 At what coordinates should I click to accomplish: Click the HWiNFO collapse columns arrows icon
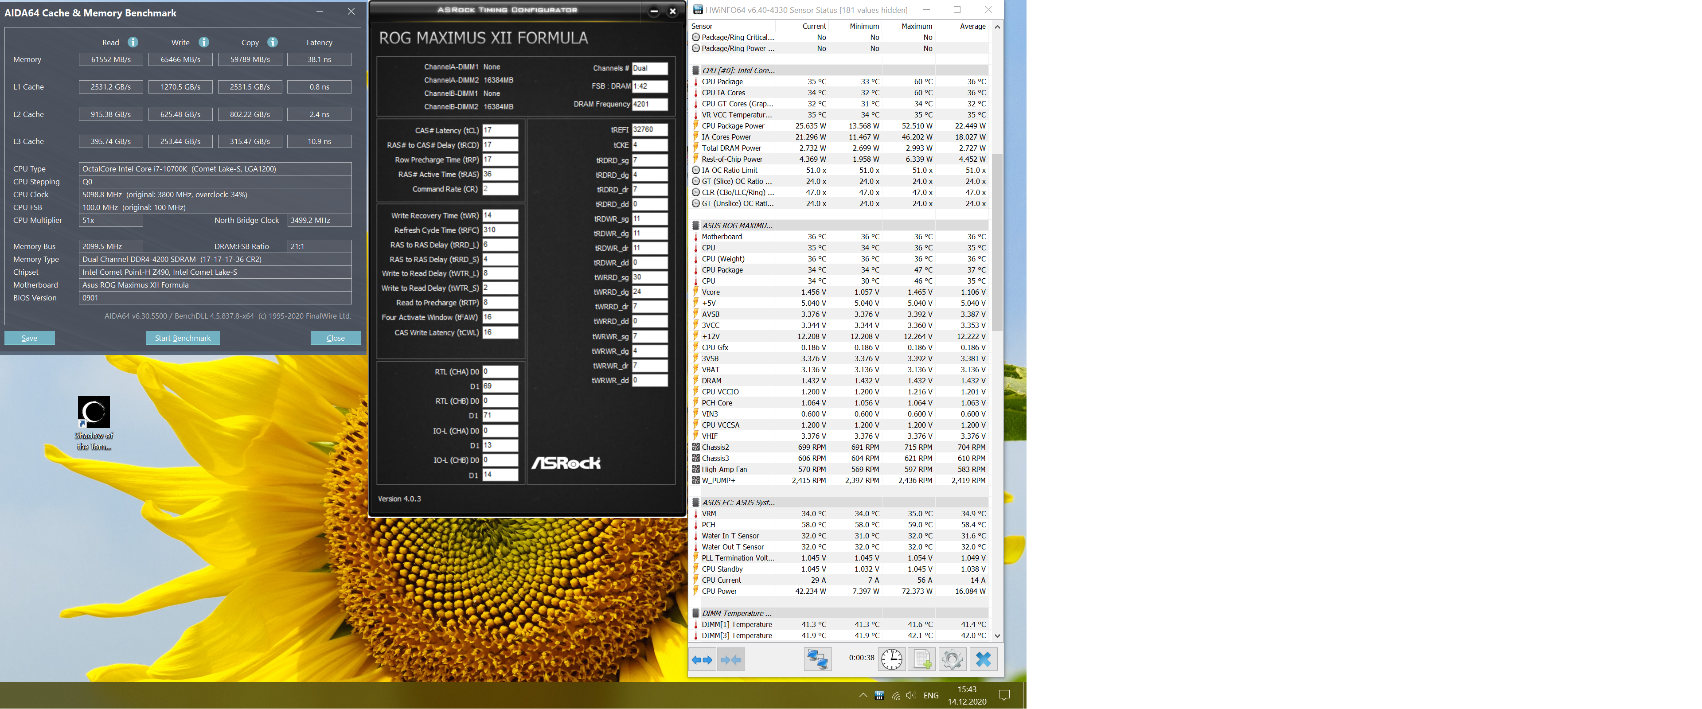(731, 659)
